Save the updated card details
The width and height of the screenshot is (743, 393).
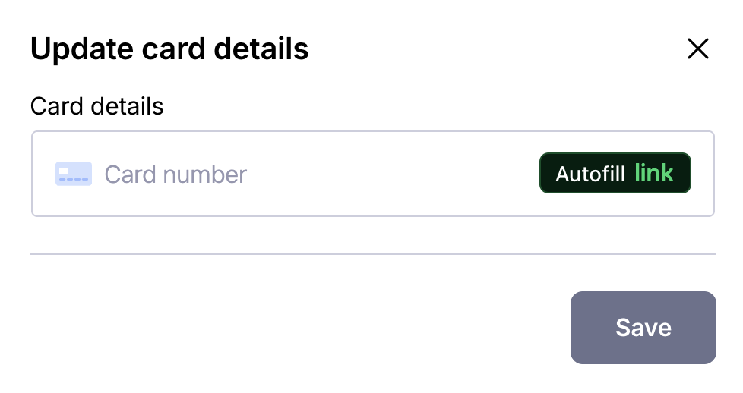pos(643,328)
